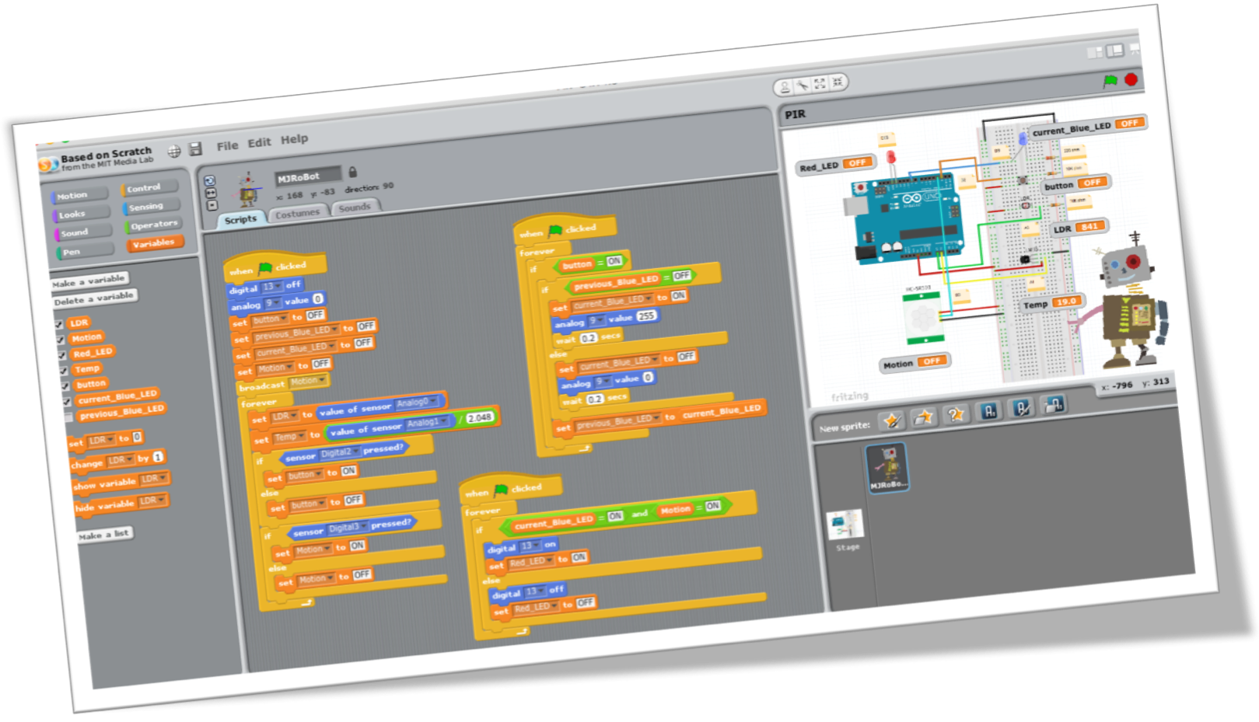Click the last blue Arduino new-sprite icon with folder
Viewport: 1259px width, 722px height.
click(1054, 405)
